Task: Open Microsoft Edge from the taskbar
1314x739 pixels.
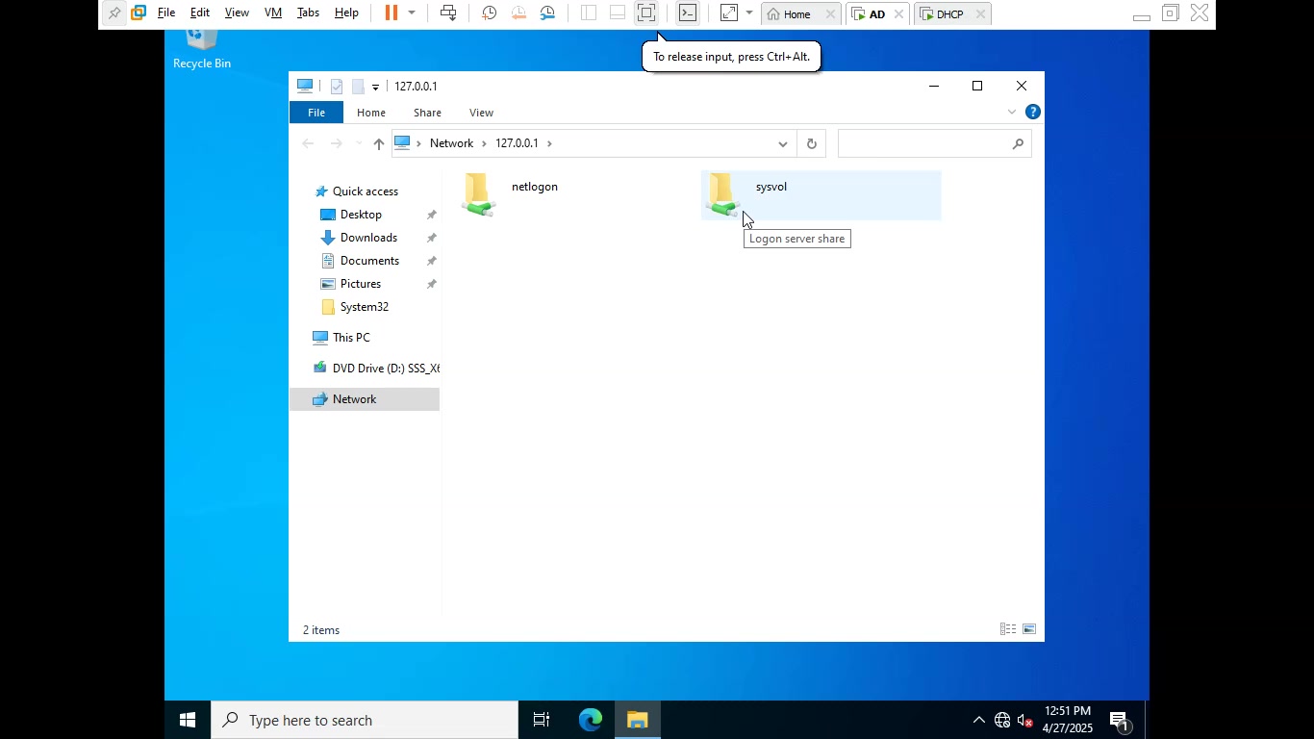Action: click(590, 720)
